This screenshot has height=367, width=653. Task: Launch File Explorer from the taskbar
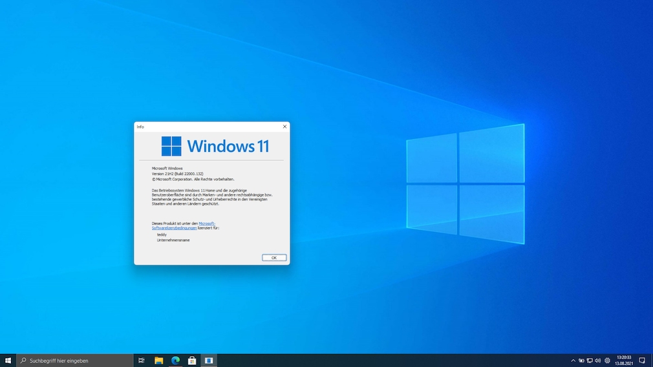click(158, 361)
